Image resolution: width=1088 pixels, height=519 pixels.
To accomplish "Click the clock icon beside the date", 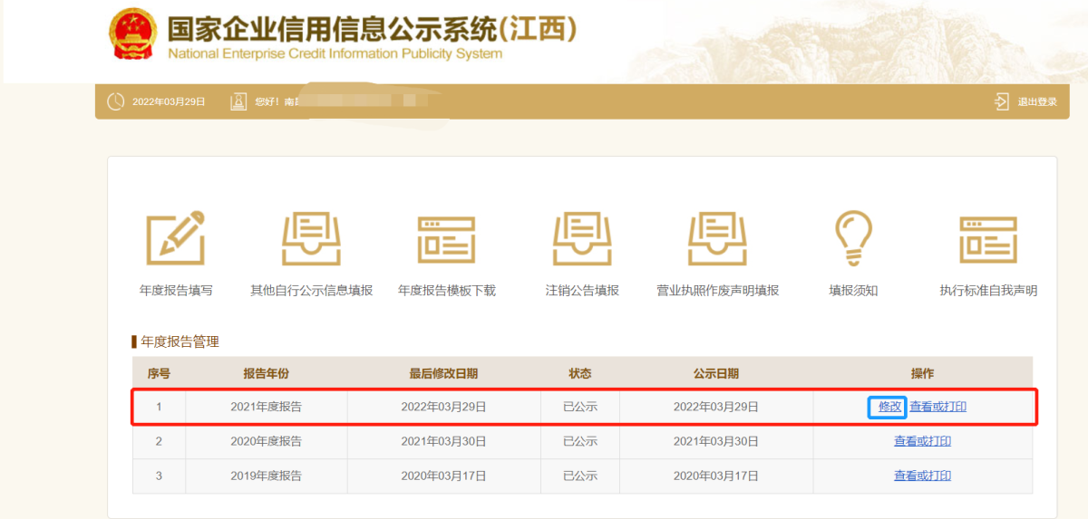I will [116, 101].
